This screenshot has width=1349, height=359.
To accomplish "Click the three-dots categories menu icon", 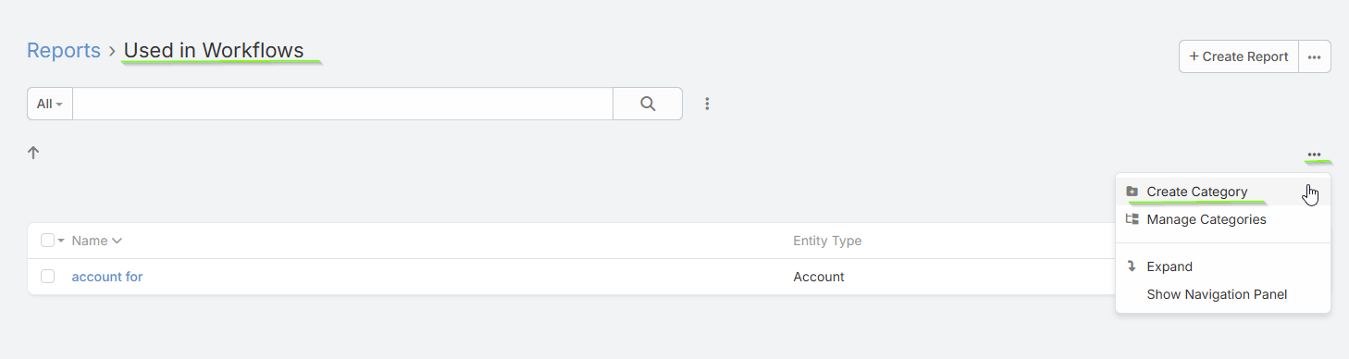I will (x=1314, y=155).
